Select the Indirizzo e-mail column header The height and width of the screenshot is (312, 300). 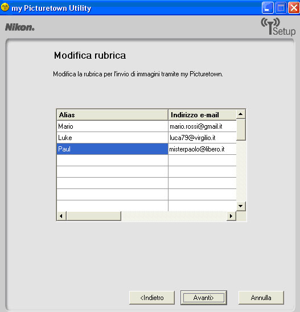point(202,115)
